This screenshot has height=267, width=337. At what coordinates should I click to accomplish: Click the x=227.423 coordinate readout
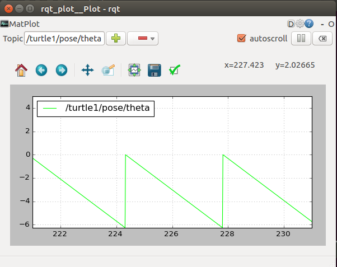(244, 65)
